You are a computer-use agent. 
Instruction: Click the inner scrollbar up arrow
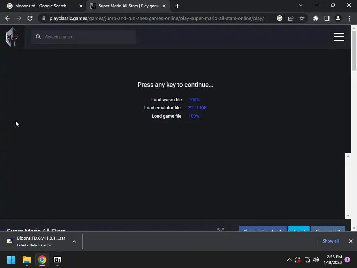(348, 156)
